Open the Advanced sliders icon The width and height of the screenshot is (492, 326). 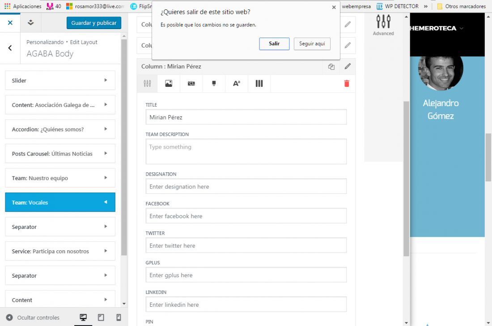(x=383, y=21)
